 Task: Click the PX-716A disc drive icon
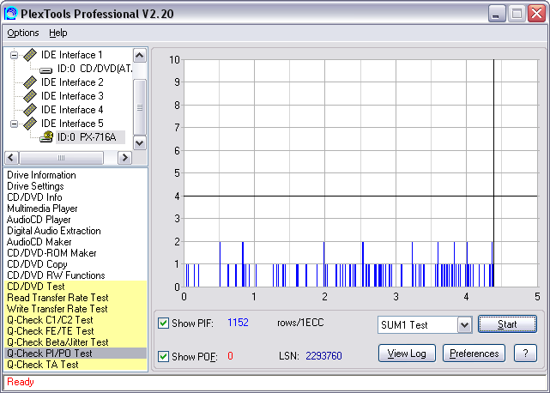click(46, 136)
